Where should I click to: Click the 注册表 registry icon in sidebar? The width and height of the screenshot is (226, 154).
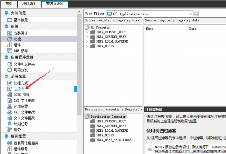pyautogui.click(x=10, y=89)
